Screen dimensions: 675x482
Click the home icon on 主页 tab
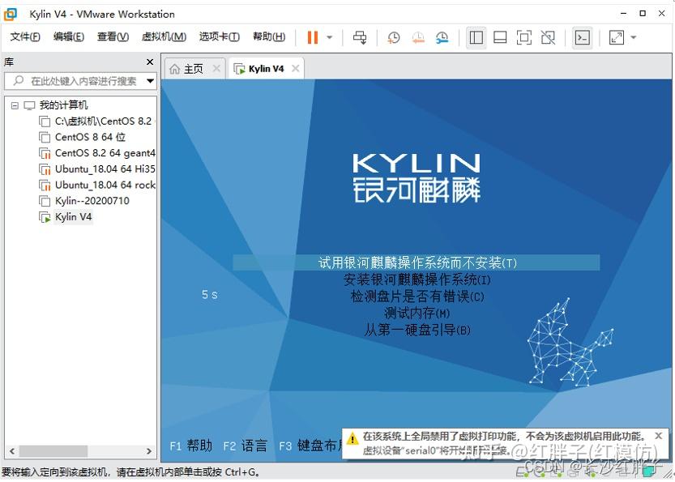[x=174, y=69]
